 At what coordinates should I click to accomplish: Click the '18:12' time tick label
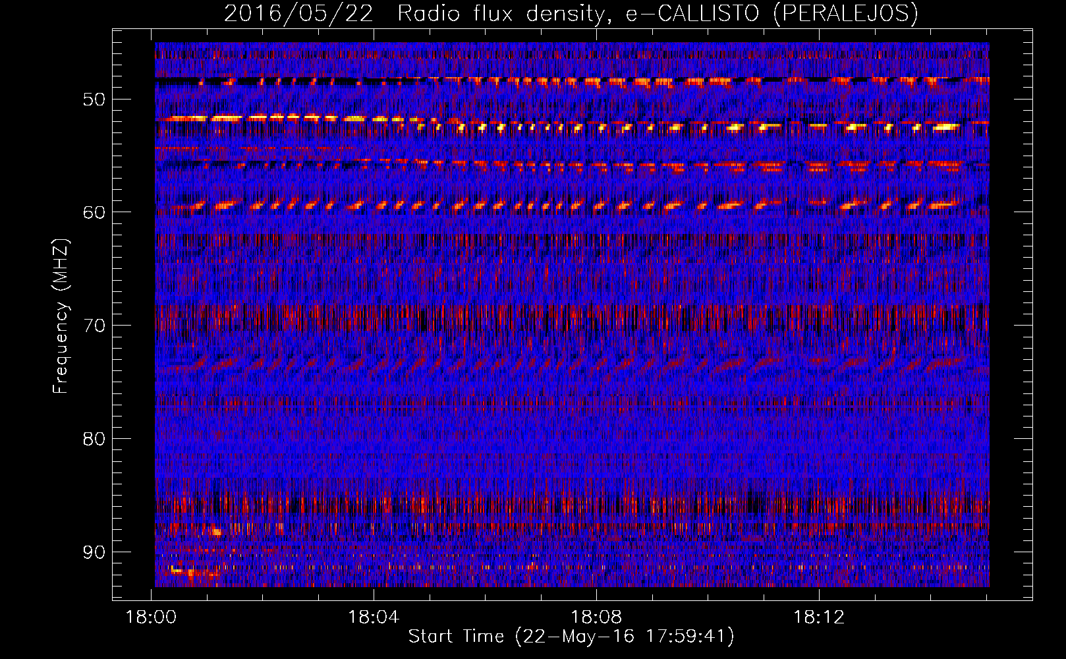point(819,617)
